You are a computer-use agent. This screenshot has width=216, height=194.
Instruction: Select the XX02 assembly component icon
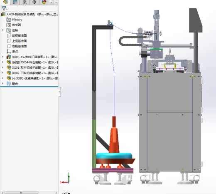coord(9,73)
